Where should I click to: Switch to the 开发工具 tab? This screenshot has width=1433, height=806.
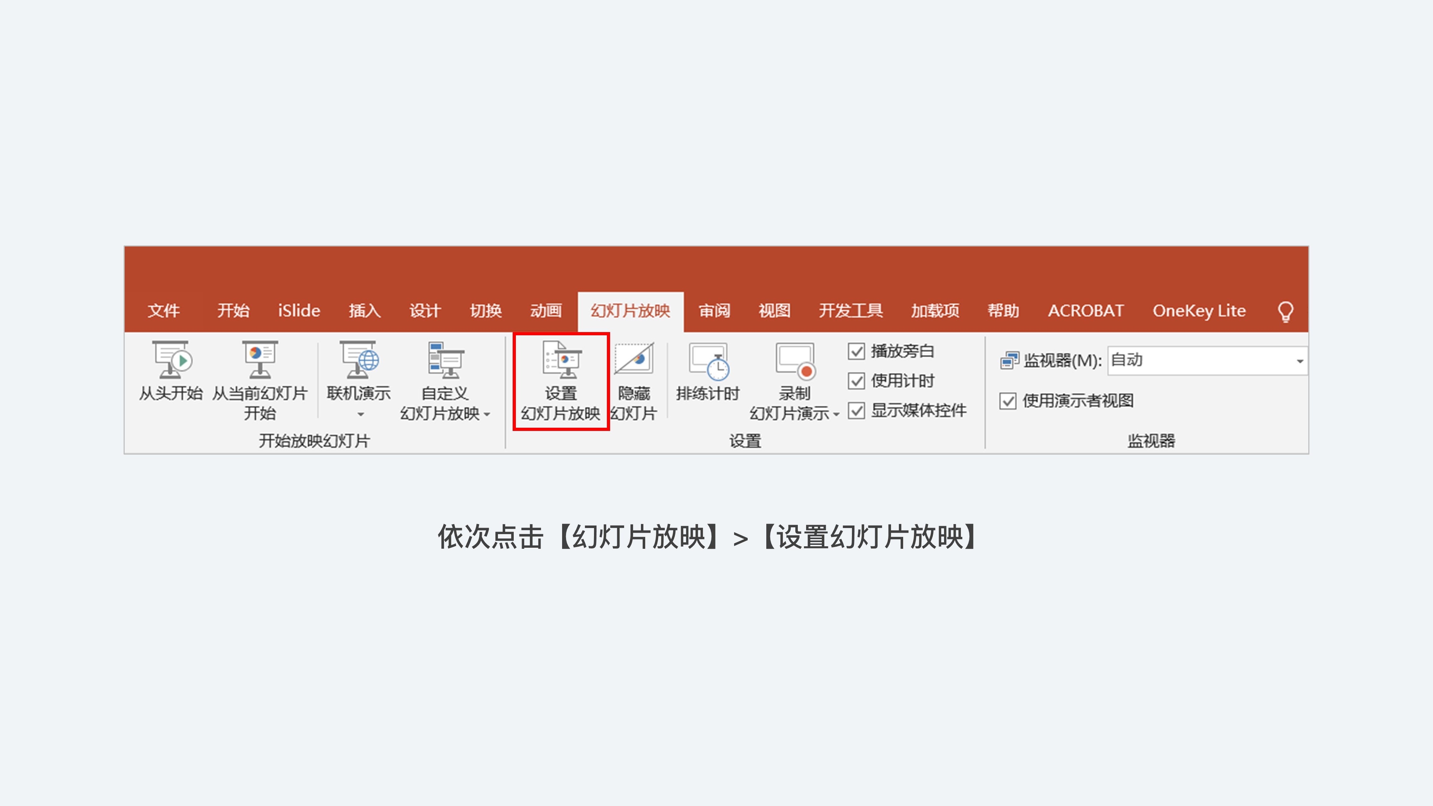click(850, 310)
